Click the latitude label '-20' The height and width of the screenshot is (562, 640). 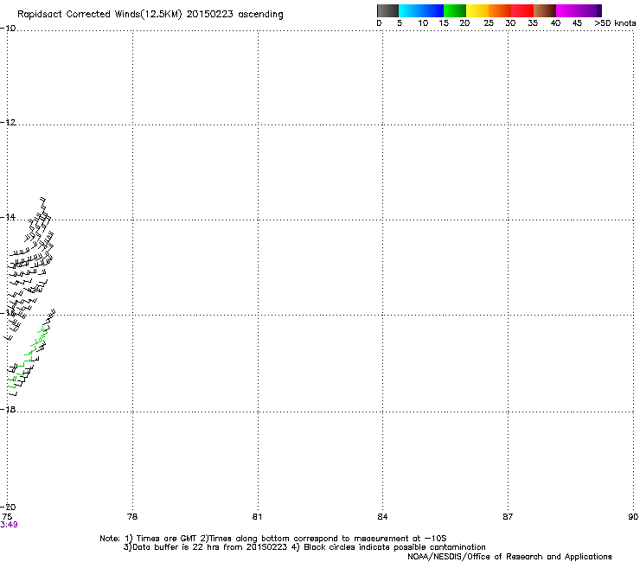click(x=8, y=507)
